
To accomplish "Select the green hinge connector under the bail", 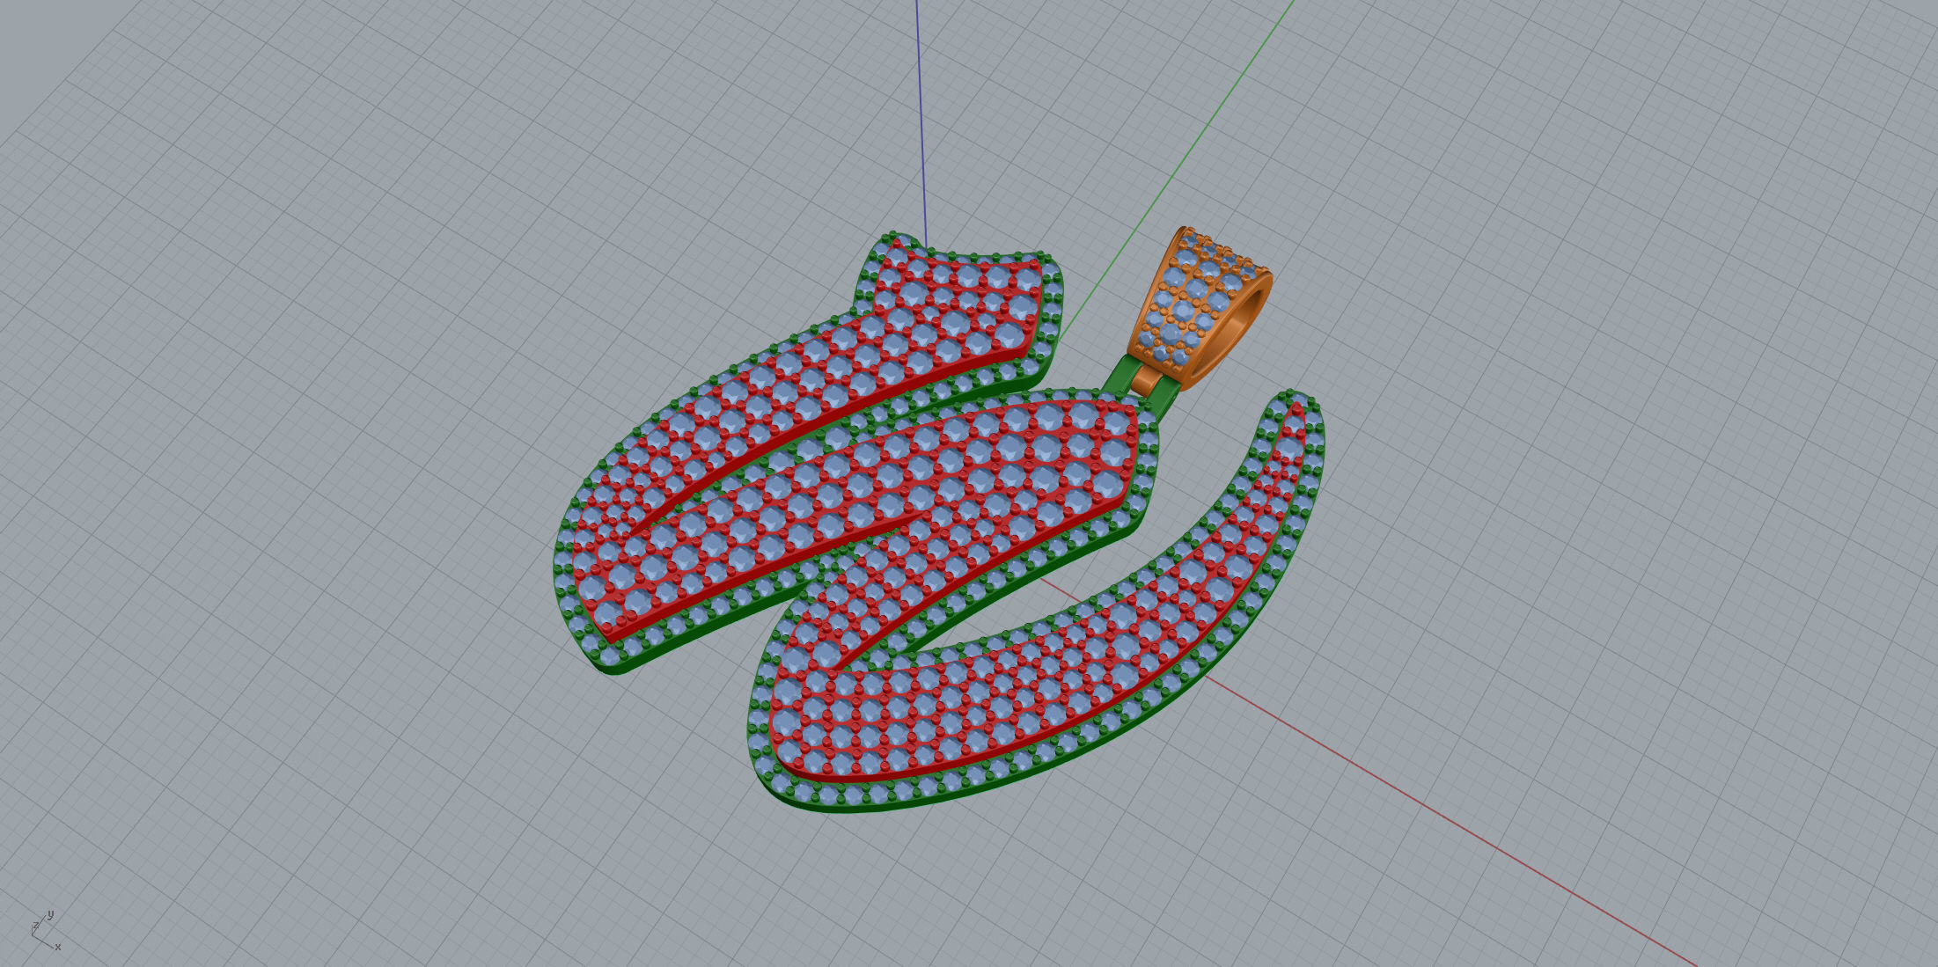I will tap(1164, 399).
